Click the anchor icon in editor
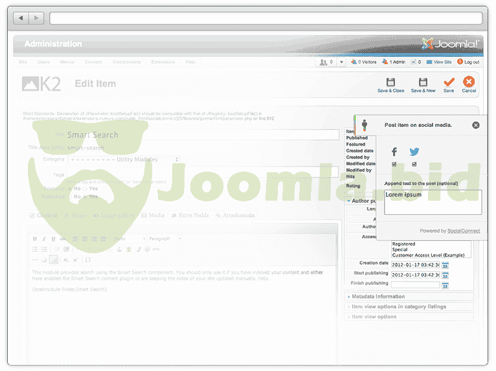This screenshot has width=496, height=371. coord(119,249)
